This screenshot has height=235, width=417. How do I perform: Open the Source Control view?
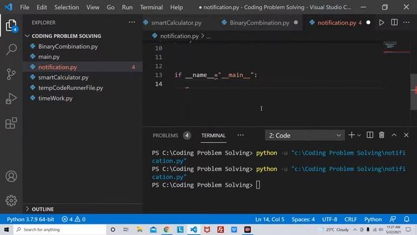(x=11, y=74)
